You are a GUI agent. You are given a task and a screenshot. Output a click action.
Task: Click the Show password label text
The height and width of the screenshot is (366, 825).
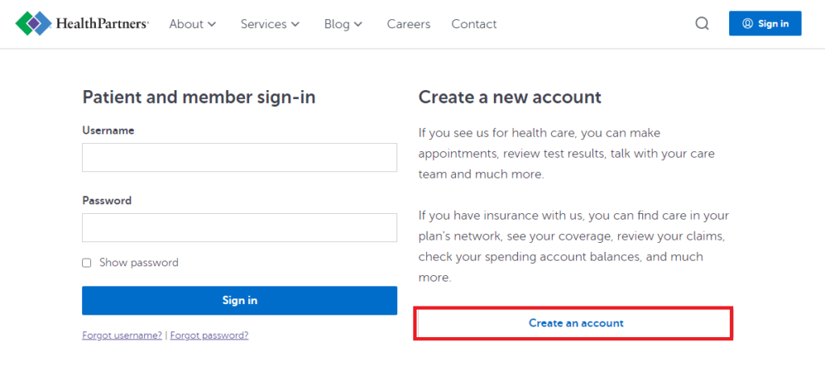[x=139, y=262]
